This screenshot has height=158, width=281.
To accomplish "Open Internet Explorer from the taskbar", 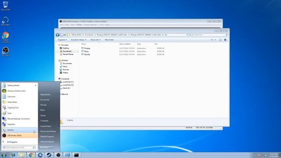I will 13,155.
